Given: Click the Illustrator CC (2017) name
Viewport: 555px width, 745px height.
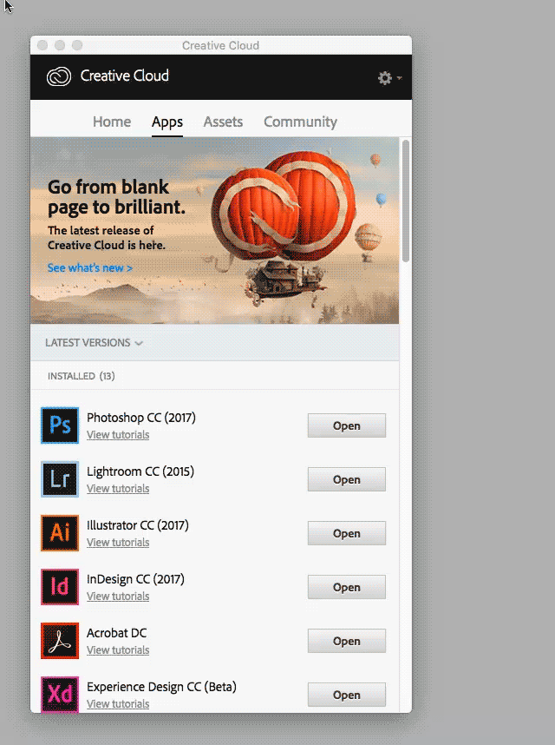Looking at the screenshot, I should click(138, 525).
